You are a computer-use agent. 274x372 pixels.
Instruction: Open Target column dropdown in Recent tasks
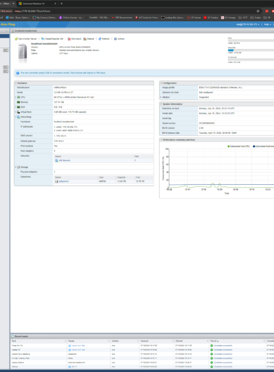point(109,341)
